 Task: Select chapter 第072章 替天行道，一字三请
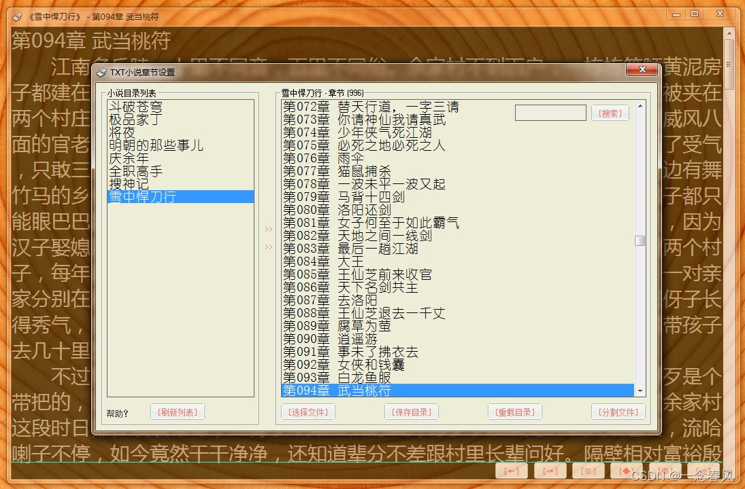pyautogui.click(x=458, y=107)
